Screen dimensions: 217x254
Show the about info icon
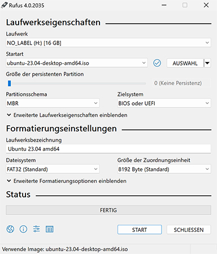tap(23, 229)
